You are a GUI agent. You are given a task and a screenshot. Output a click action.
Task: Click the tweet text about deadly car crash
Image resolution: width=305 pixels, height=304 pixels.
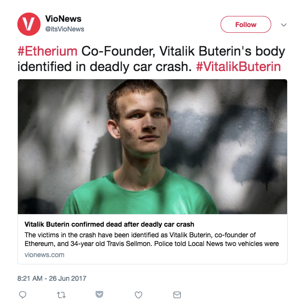[152, 59]
